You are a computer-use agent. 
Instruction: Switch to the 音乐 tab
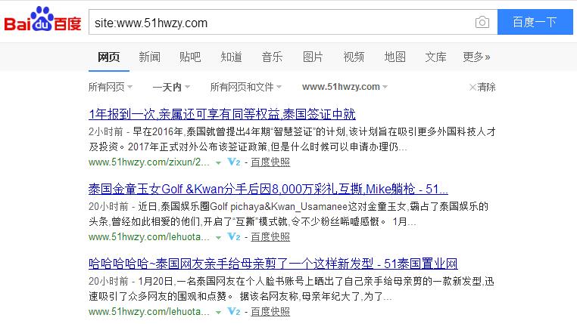[272, 57]
